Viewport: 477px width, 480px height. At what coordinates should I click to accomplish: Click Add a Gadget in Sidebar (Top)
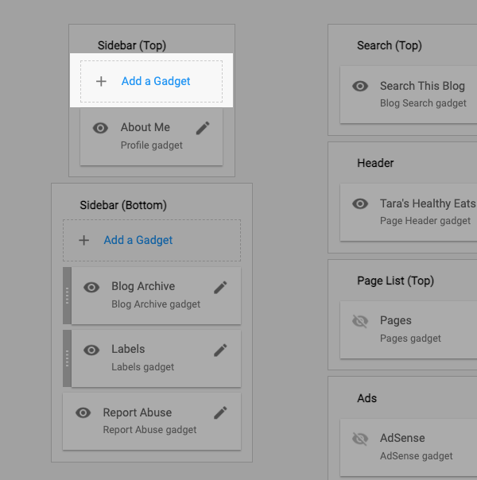156,81
